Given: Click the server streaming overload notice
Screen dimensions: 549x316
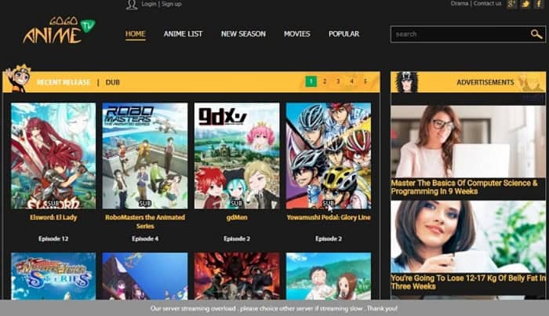Looking at the screenshot, I should click(274, 309).
